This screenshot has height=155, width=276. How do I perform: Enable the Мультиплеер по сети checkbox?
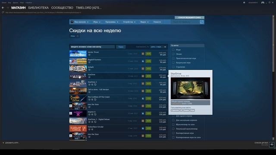click(x=173, y=124)
